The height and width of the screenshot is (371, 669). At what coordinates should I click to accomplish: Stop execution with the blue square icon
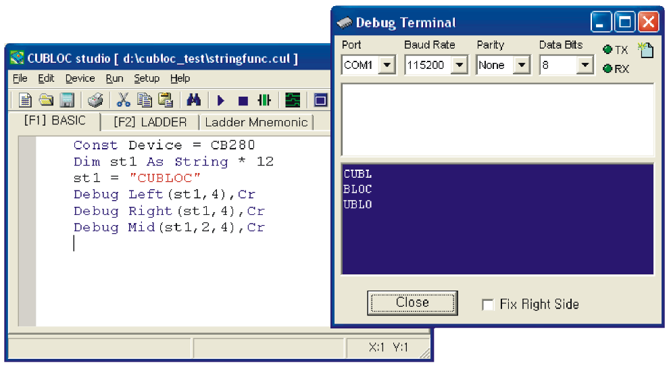(243, 101)
